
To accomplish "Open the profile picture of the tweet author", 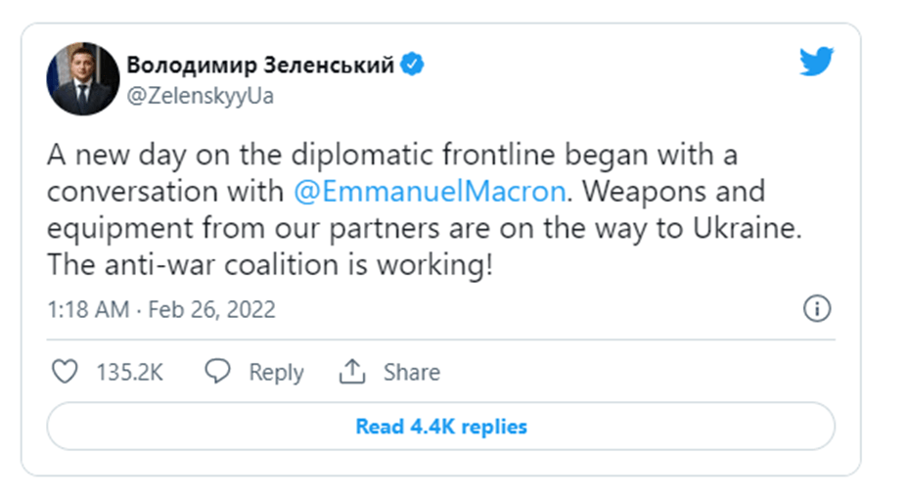I will click(x=81, y=80).
